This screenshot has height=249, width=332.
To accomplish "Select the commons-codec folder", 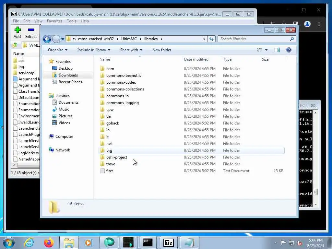I will (121, 82).
